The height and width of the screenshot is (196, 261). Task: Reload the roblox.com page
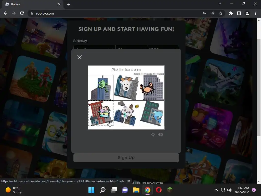click(22, 13)
